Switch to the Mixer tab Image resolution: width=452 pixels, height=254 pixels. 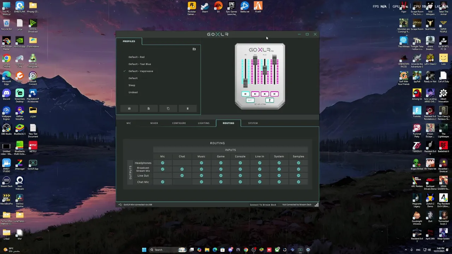[x=154, y=123]
